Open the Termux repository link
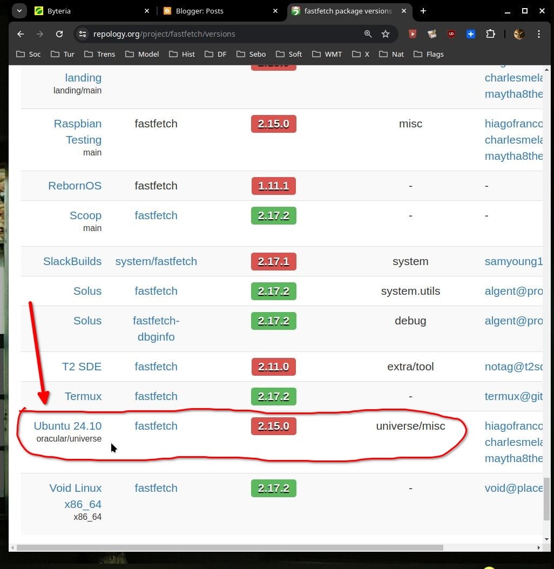 pyautogui.click(x=83, y=396)
